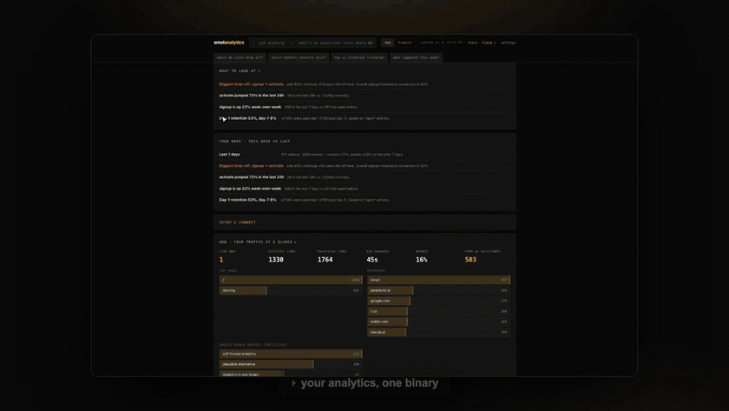Select 'activate jumped 73%' row in Your week
Image resolution: width=729 pixels, height=411 pixels.
coord(364,177)
